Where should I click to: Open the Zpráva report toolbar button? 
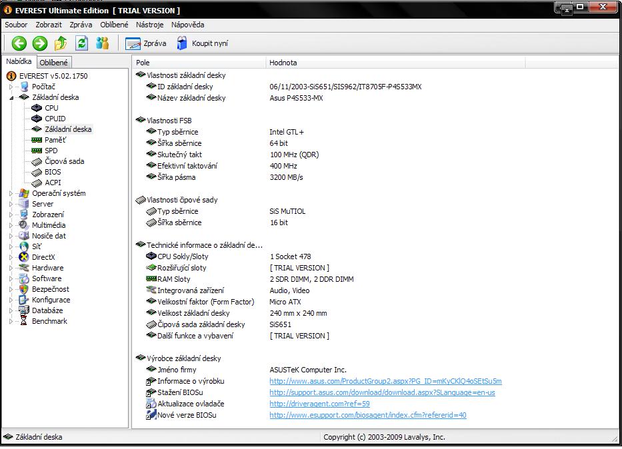(146, 43)
